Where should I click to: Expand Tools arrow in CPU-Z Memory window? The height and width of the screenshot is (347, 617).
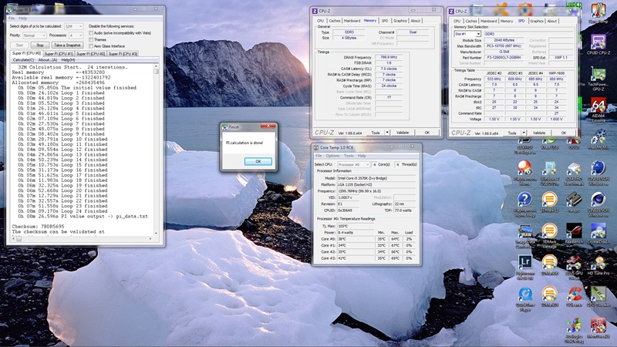tap(387, 133)
